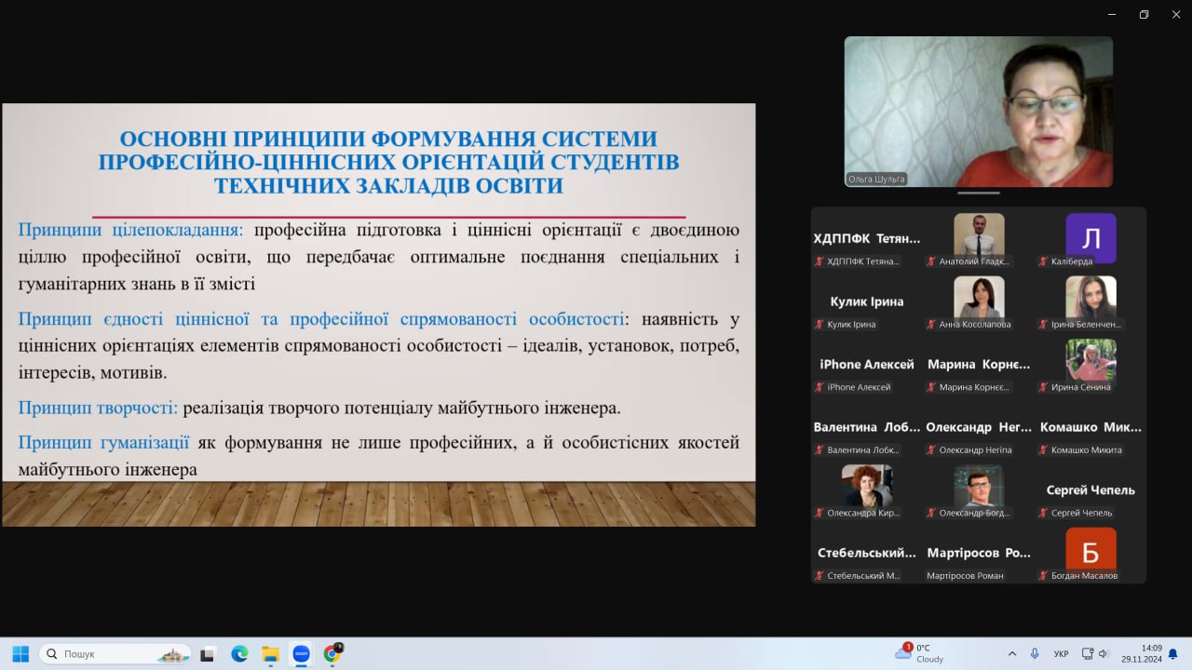Viewport: 1192px width, 670px height.
Task: Launch Microsoft Edge from the taskbar
Action: [x=239, y=653]
